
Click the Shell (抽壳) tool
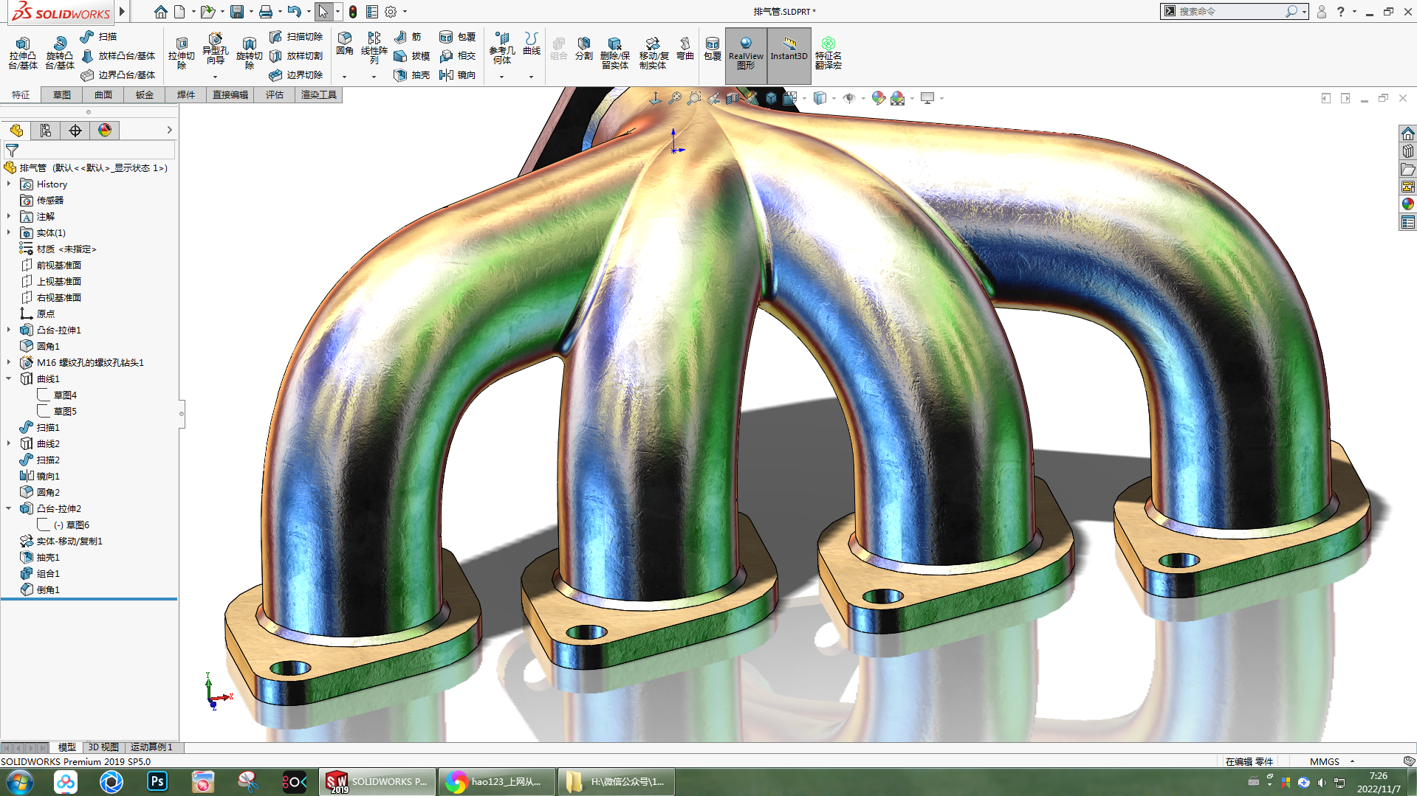[x=412, y=75]
